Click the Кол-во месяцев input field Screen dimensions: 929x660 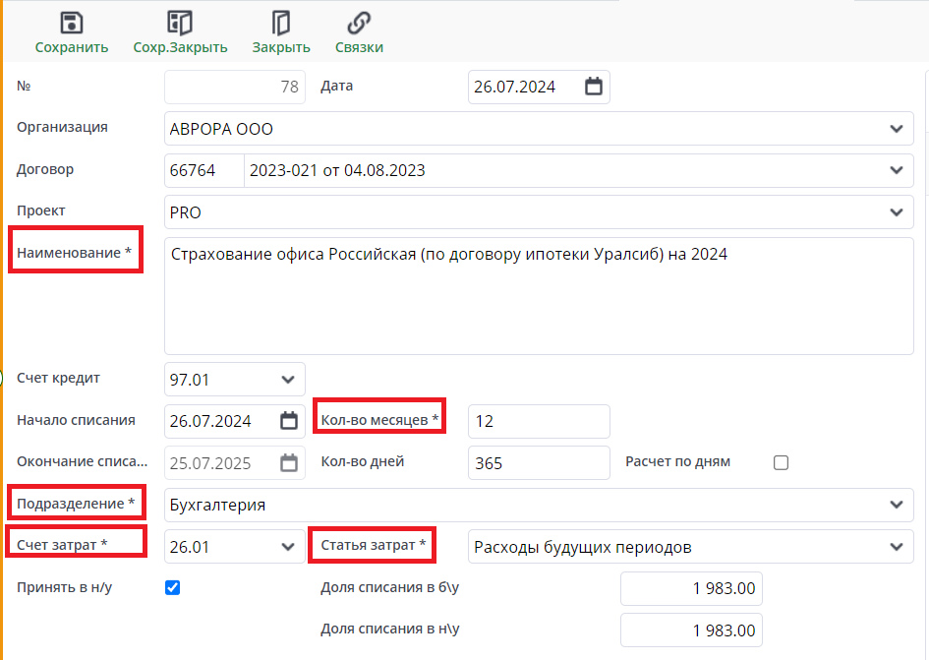pos(539,421)
